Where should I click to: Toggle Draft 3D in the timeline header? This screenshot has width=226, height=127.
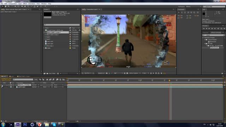[x=43, y=79]
